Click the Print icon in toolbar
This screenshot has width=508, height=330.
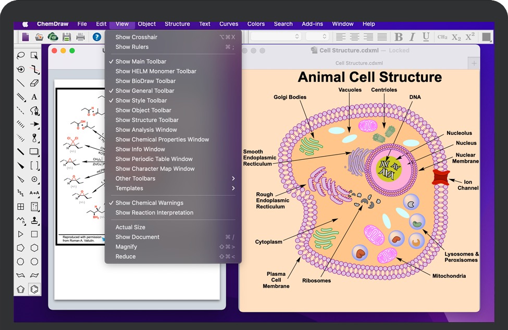[80, 37]
